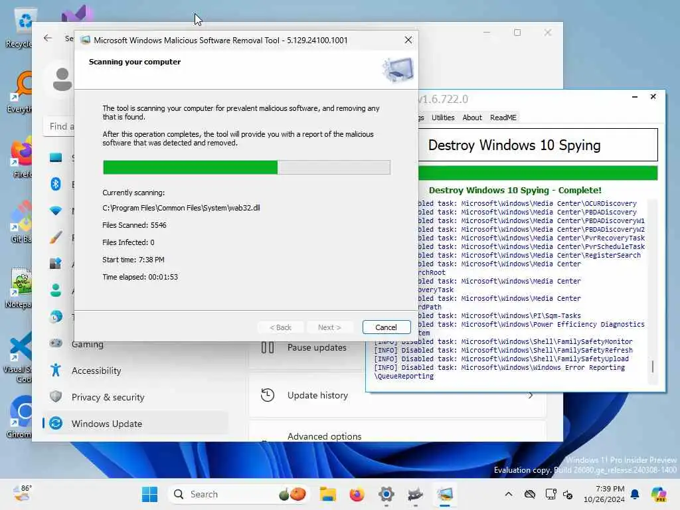Open Copilot preview icon on taskbar
Viewport: 680px width, 510px height.
(659, 494)
